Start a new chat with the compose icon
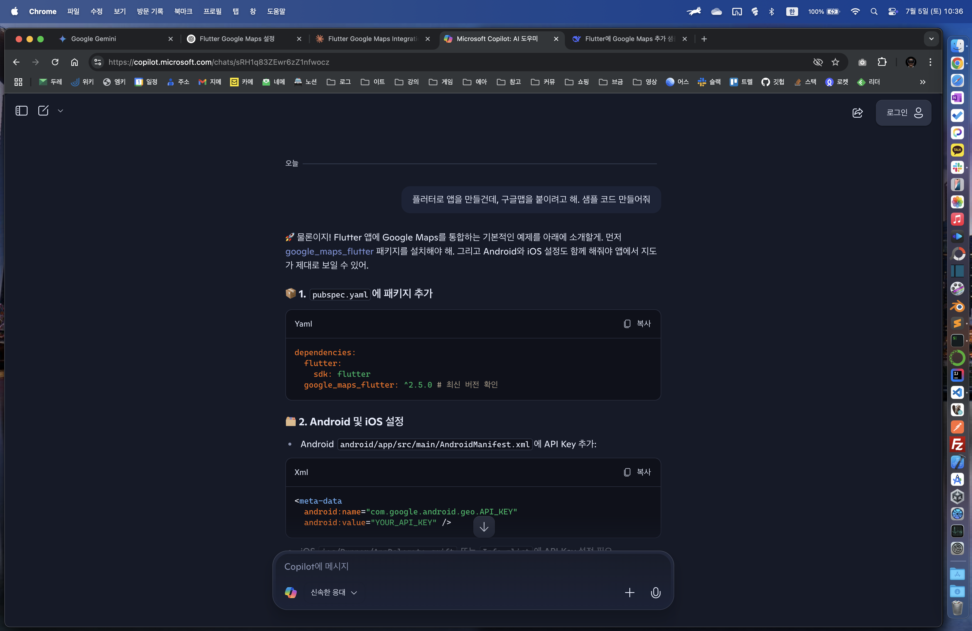972x631 pixels. pyautogui.click(x=43, y=111)
